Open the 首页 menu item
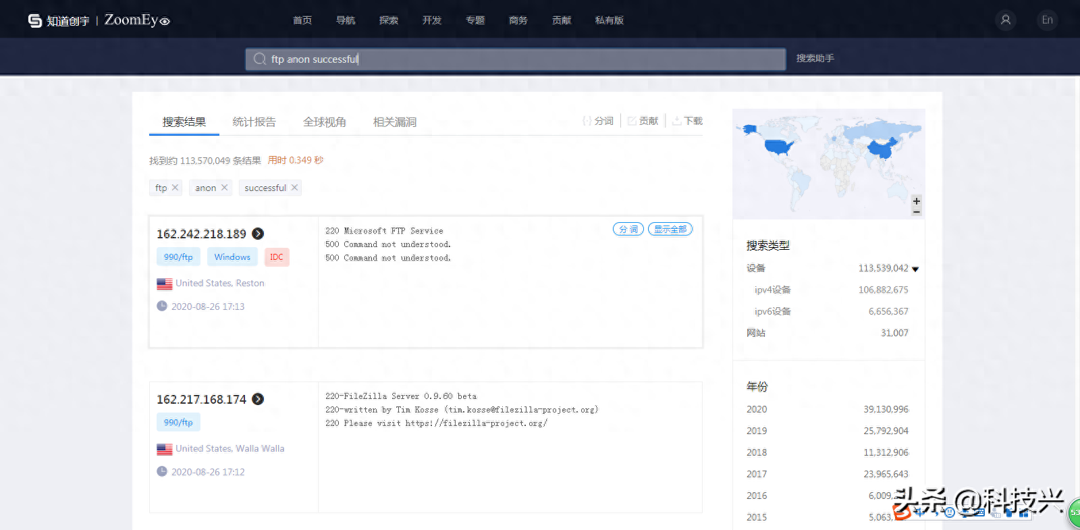The height and width of the screenshot is (530, 1080). [302, 20]
